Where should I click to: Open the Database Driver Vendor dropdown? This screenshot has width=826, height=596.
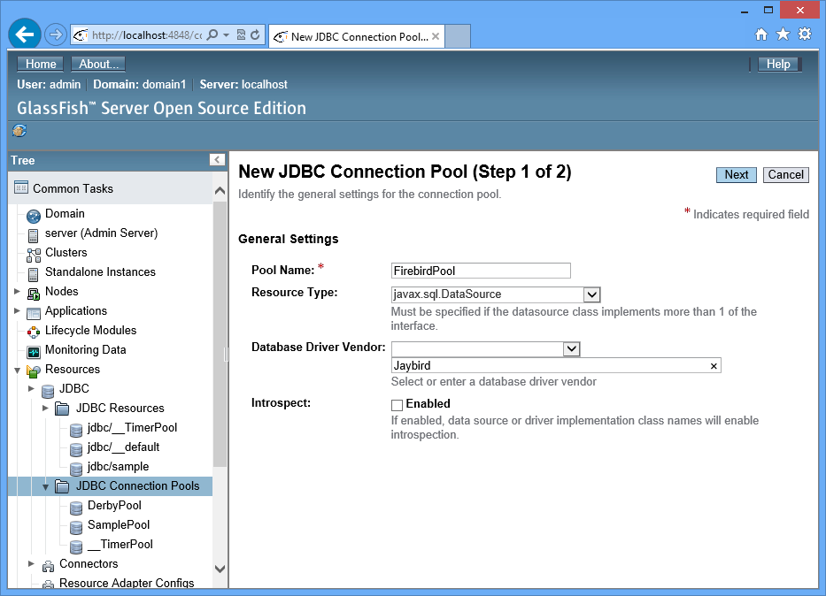coord(571,348)
